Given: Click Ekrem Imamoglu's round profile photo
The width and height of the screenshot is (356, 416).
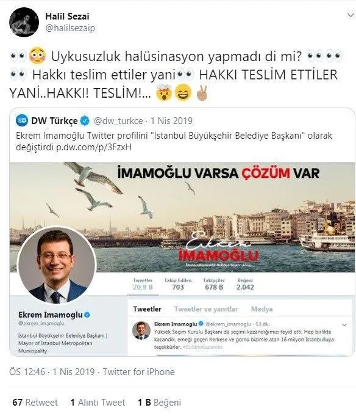Looking at the screenshot, I should pos(56,265).
